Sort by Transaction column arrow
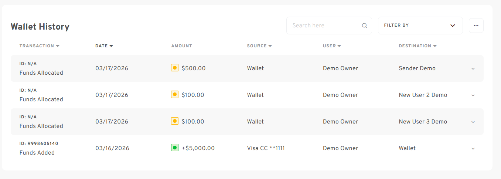 click(58, 46)
